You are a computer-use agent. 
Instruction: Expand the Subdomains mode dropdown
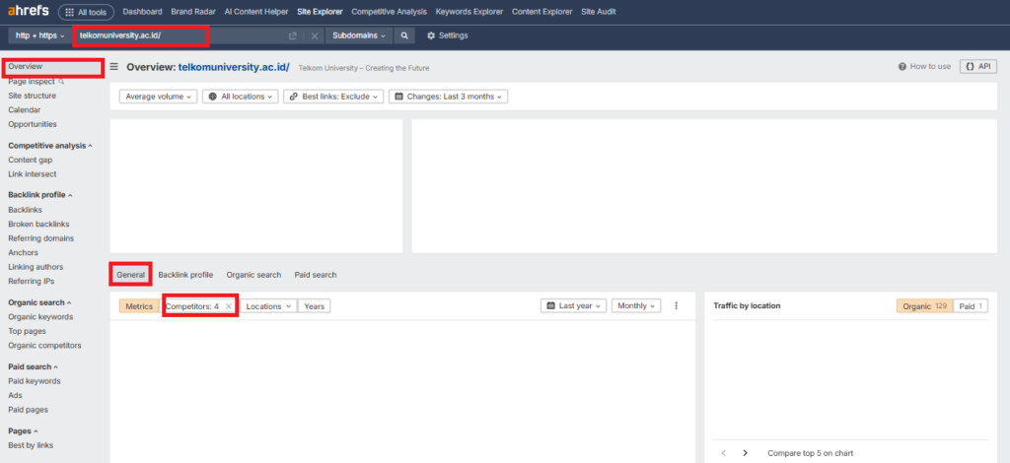[x=359, y=35]
